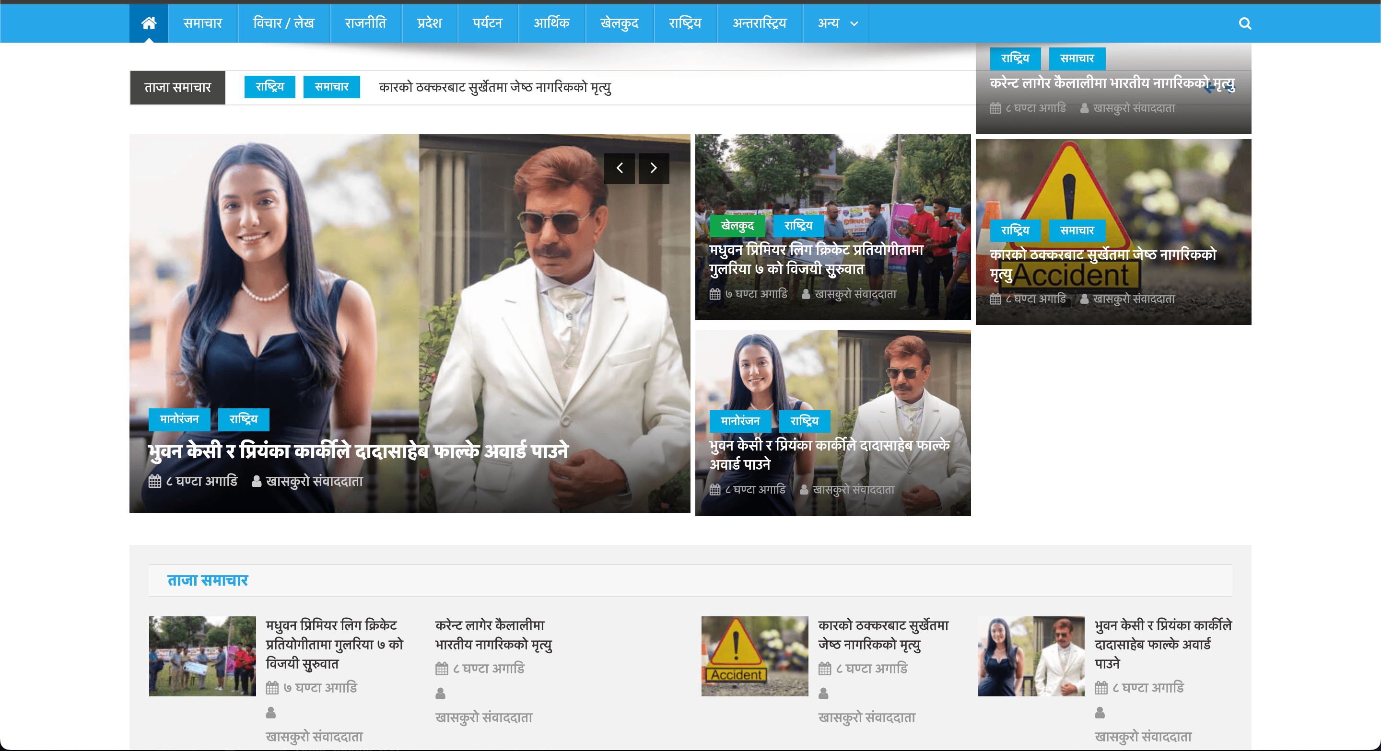
Task: Open the search magnifier icon
Action: click(1245, 23)
